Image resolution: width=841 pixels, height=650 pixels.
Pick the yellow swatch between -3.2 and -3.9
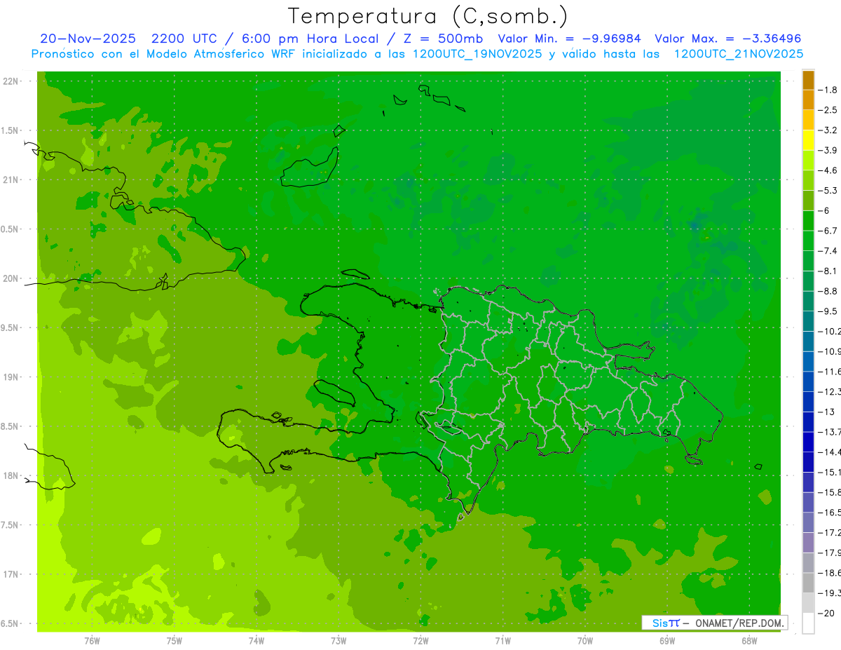pos(808,140)
